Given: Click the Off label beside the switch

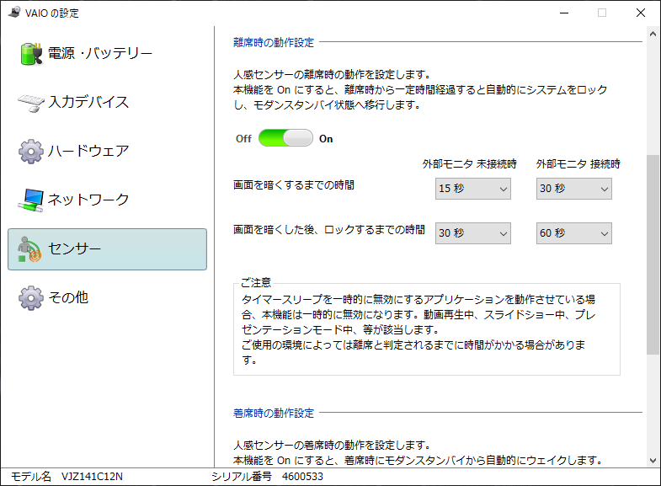Looking at the screenshot, I should [243, 139].
